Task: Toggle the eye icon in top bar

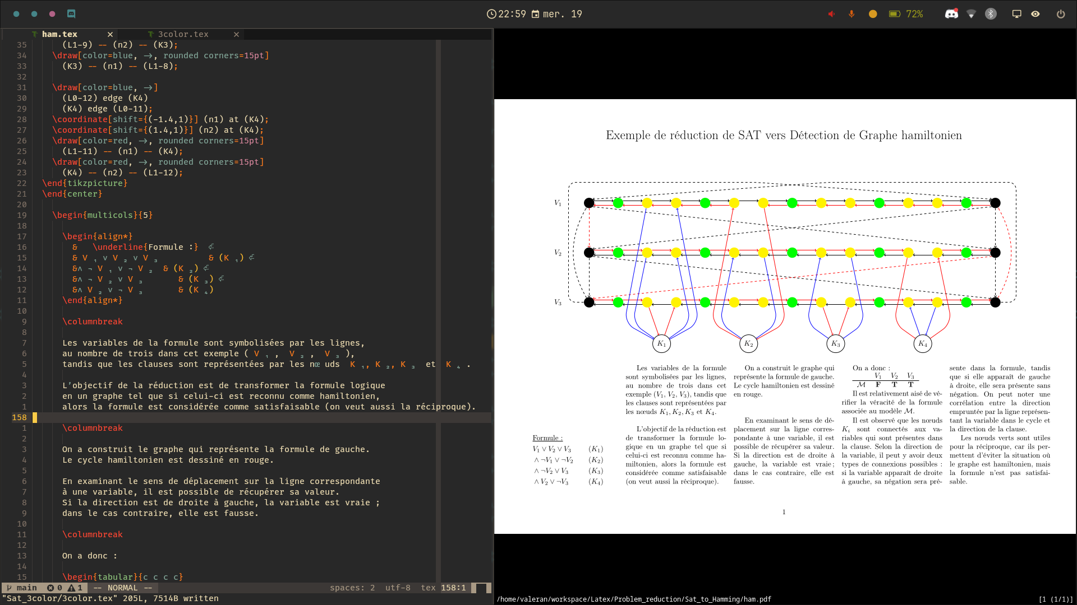Action: click(1035, 14)
